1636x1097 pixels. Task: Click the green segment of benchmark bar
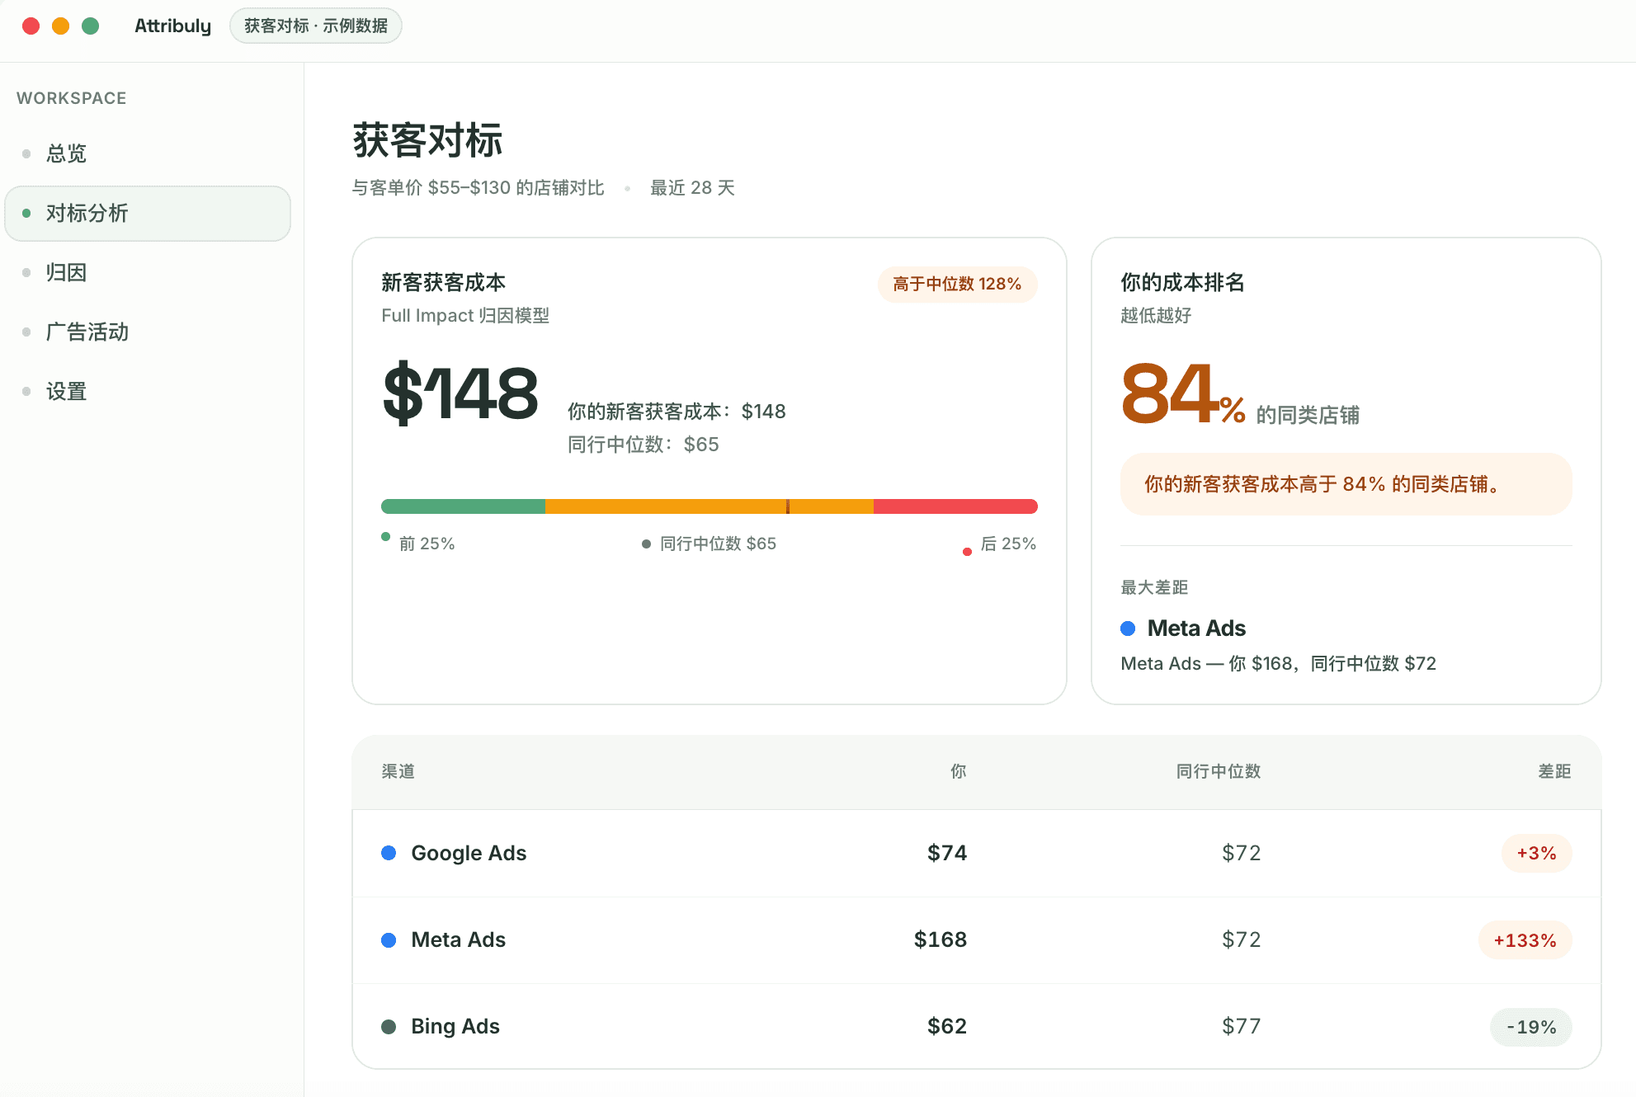[x=463, y=506]
